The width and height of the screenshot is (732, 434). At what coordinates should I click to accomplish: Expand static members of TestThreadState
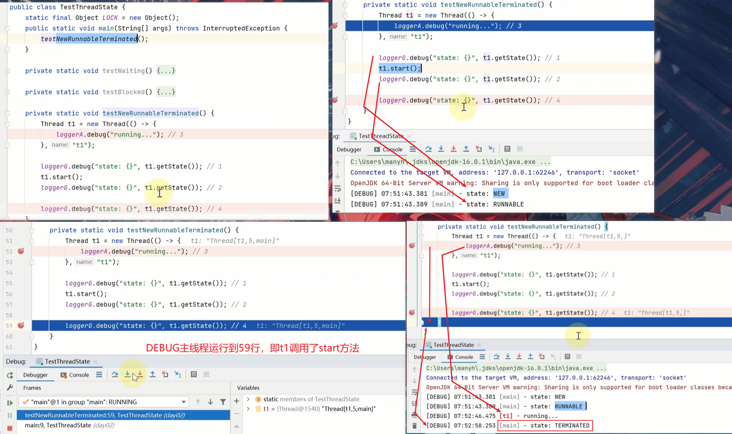(248, 399)
